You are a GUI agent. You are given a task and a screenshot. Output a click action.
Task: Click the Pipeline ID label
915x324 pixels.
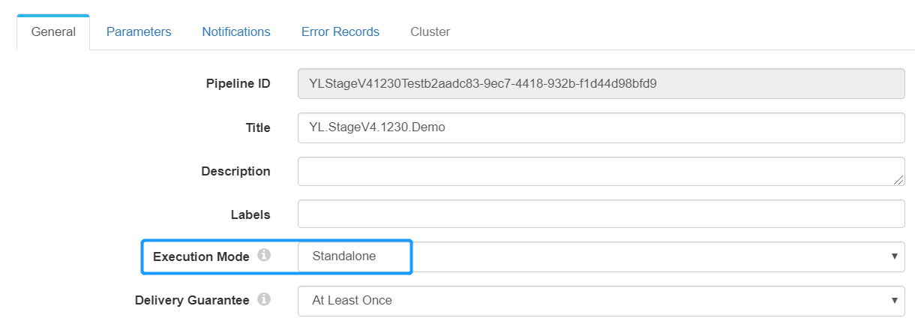[238, 84]
